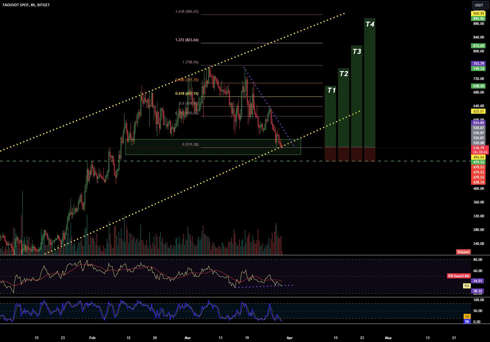Click the %D stochastic label
Image resolution: width=490 pixels, height=342 pixels.
[x=467, y=317]
